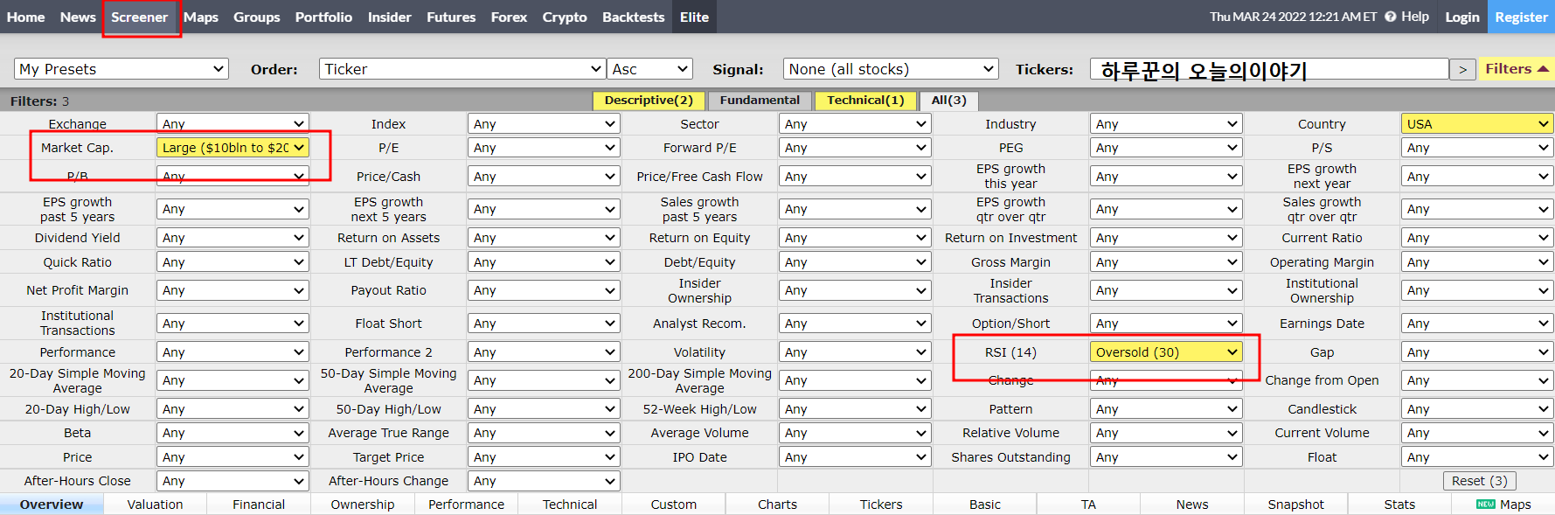Open the After-Hours Change dropdown
Screen dimensions: 1555x515
click(544, 481)
